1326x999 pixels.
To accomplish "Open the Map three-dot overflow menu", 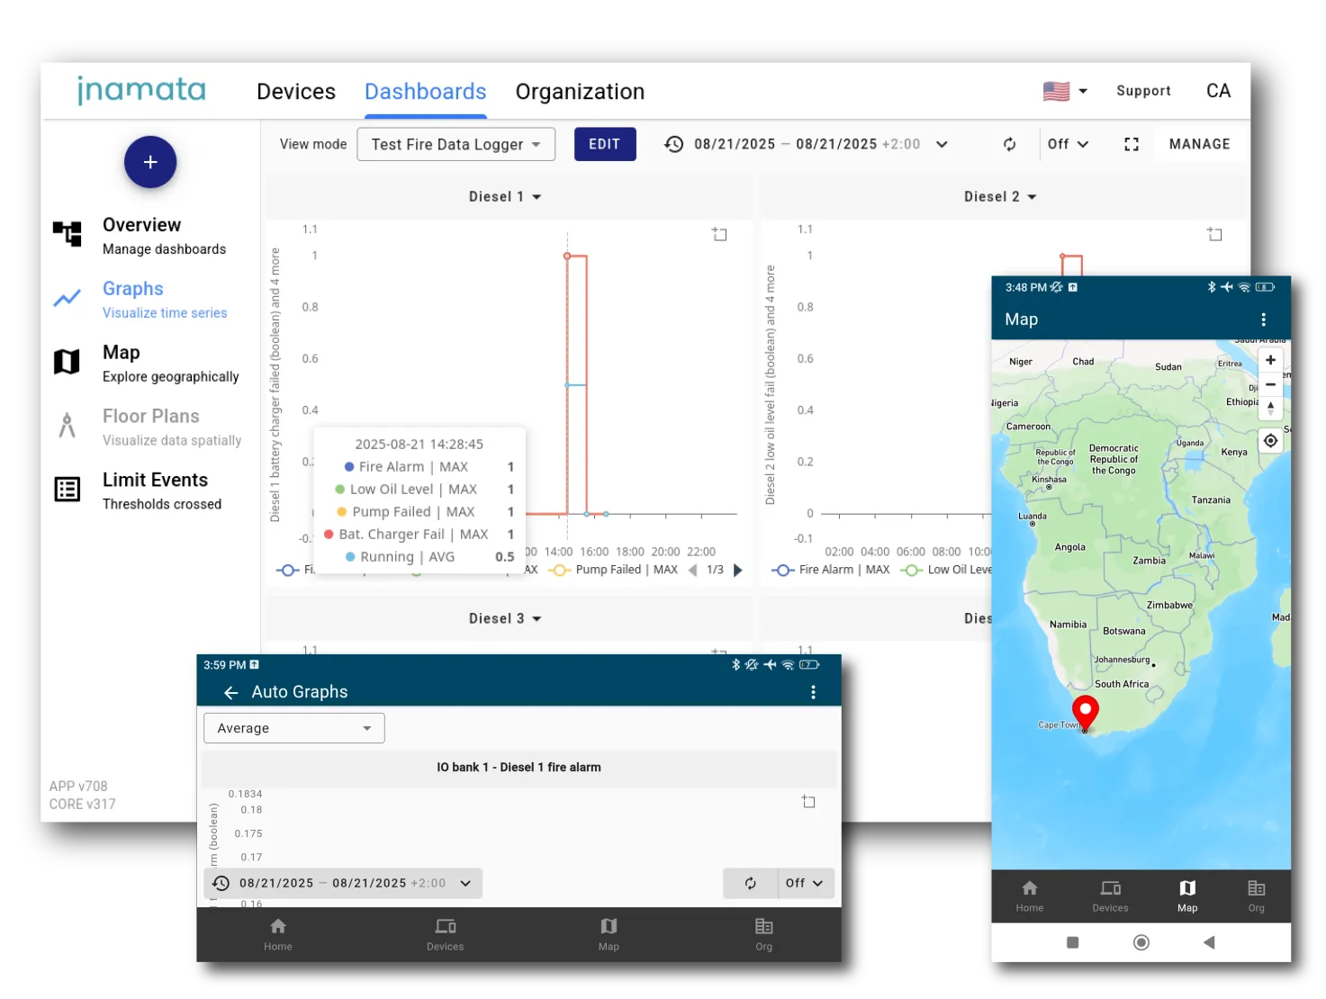I will [1263, 319].
